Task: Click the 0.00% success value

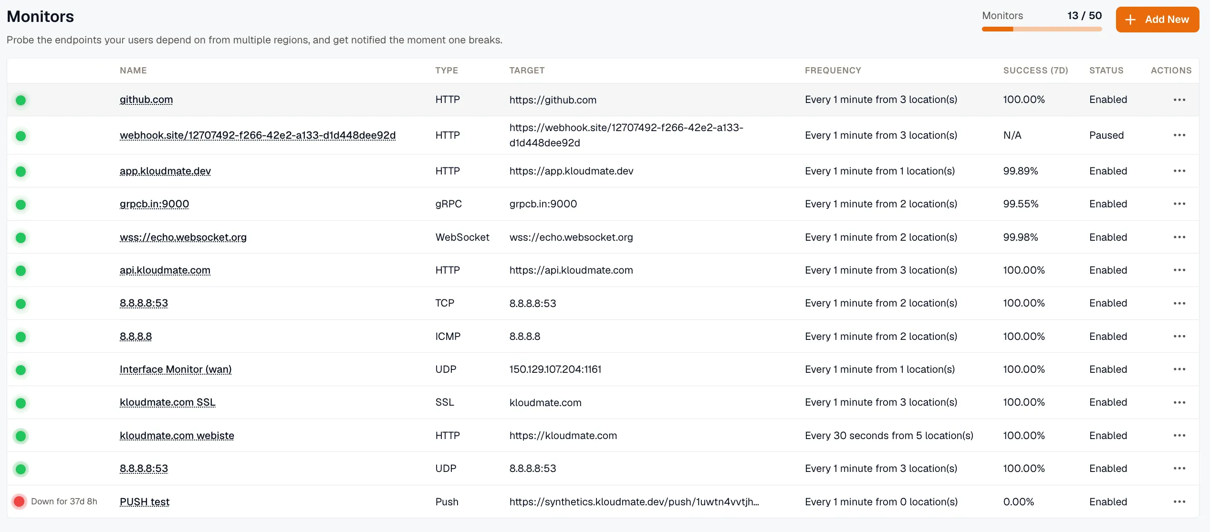Action: click(x=1019, y=502)
